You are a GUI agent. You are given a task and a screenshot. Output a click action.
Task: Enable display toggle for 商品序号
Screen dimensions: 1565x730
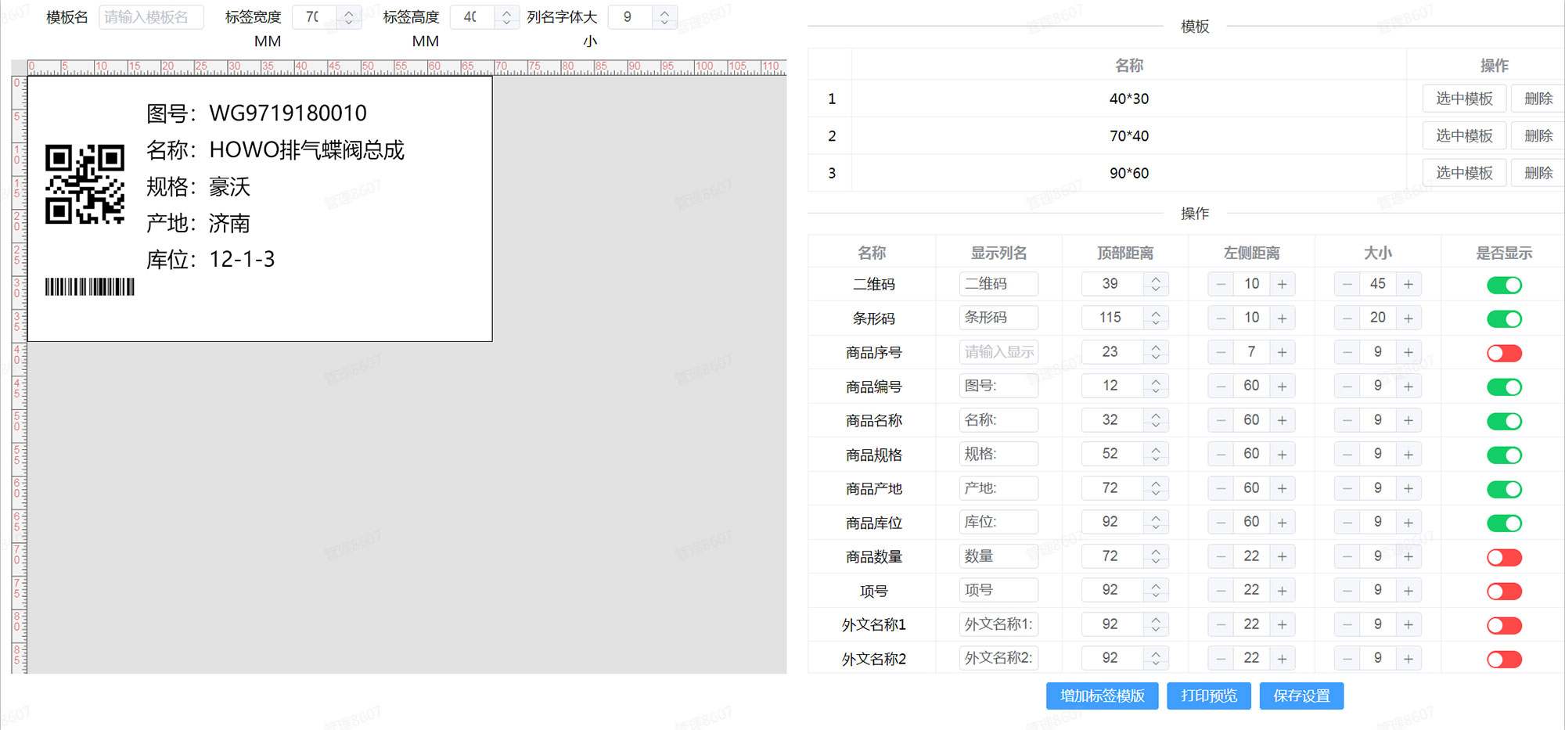pyautogui.click(x=1504, y=352)
